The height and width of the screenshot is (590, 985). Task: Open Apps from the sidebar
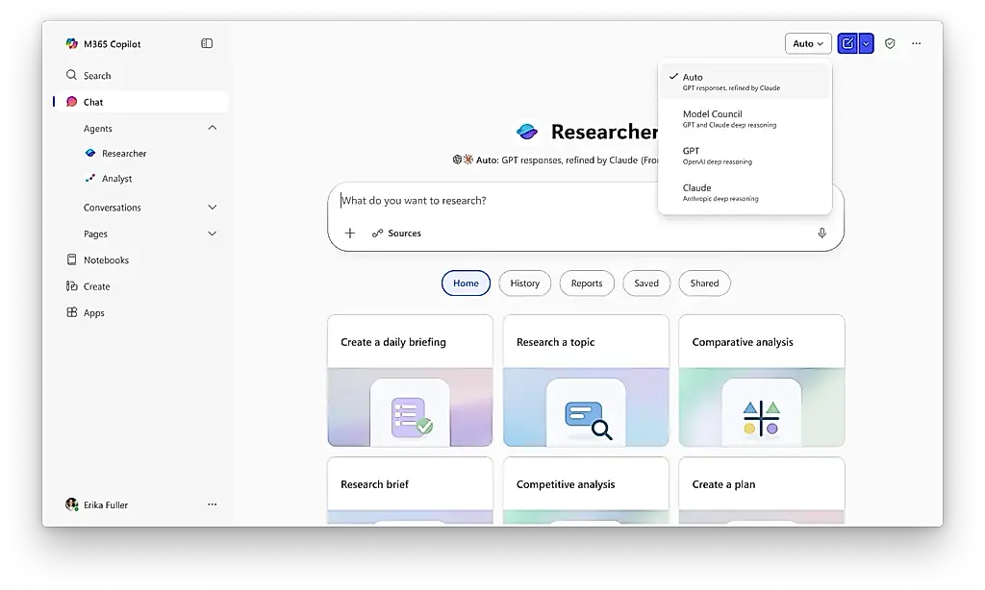coord(86,312)
